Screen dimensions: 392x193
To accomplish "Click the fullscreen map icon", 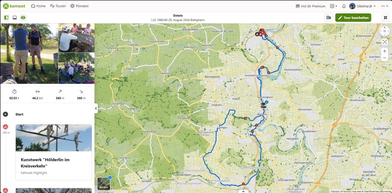I will pos(385,18).
